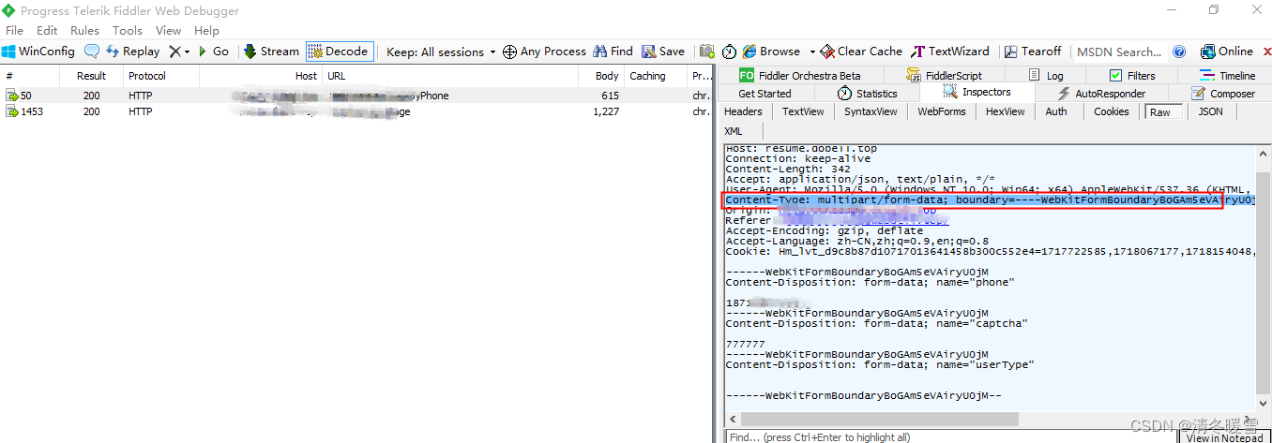Open the Help menu
Screen dimensions: 1272x443
click(206, 30)
